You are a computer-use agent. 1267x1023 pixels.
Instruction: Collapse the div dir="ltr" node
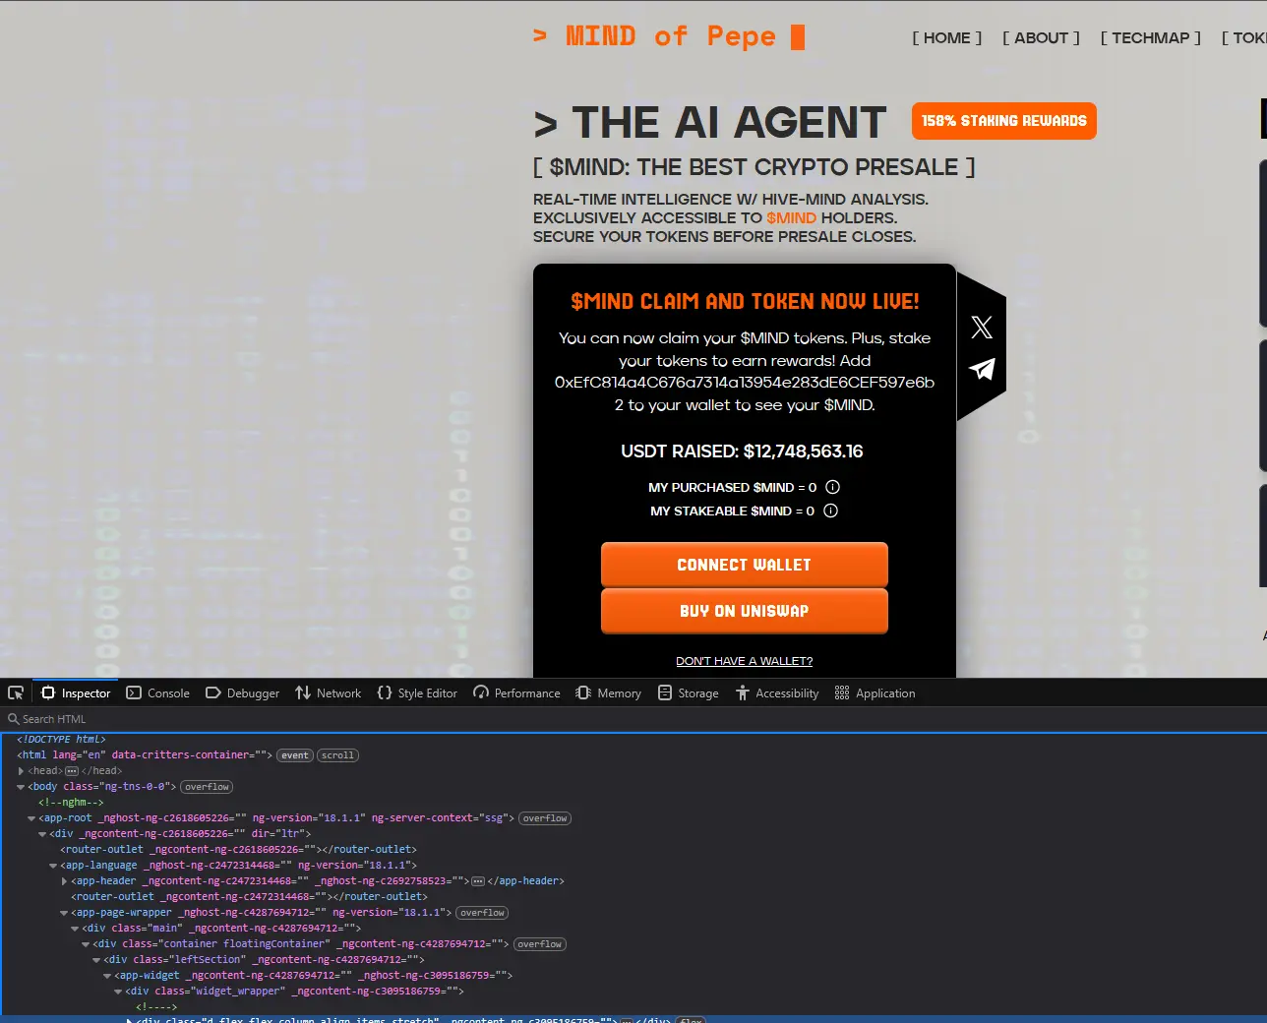[x=42, y=834]
